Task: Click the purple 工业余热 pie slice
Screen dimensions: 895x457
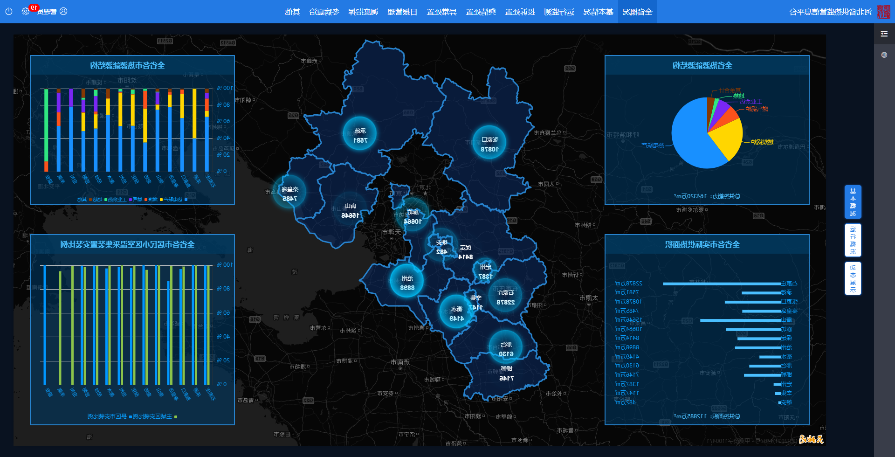Action: 721,109
